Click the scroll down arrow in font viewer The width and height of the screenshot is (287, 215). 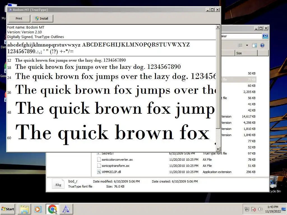(218, 149)
